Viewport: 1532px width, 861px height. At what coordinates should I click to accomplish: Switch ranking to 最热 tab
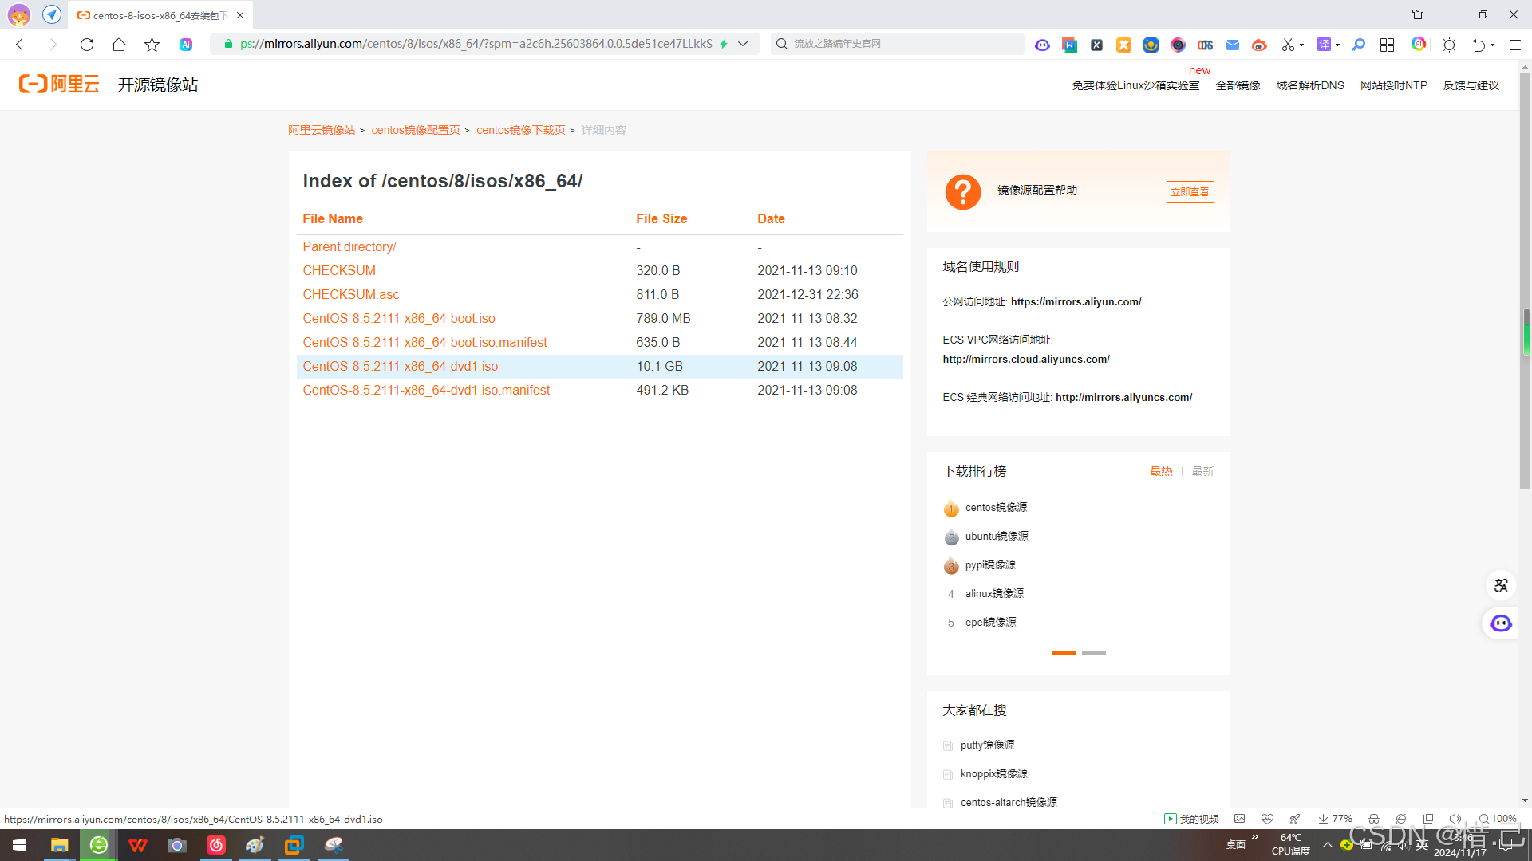(1161, 471)
